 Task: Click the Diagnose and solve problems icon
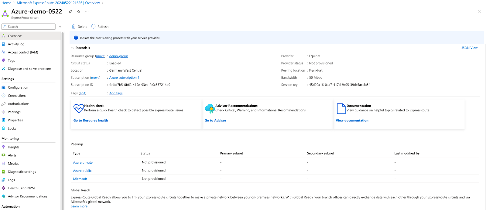pyautogui.click(x=4, y=69)
